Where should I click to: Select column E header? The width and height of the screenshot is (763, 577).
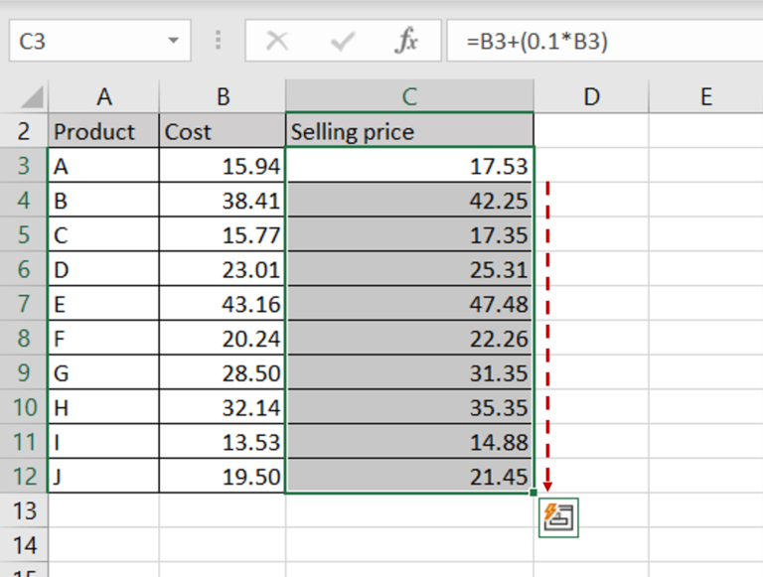705,96
